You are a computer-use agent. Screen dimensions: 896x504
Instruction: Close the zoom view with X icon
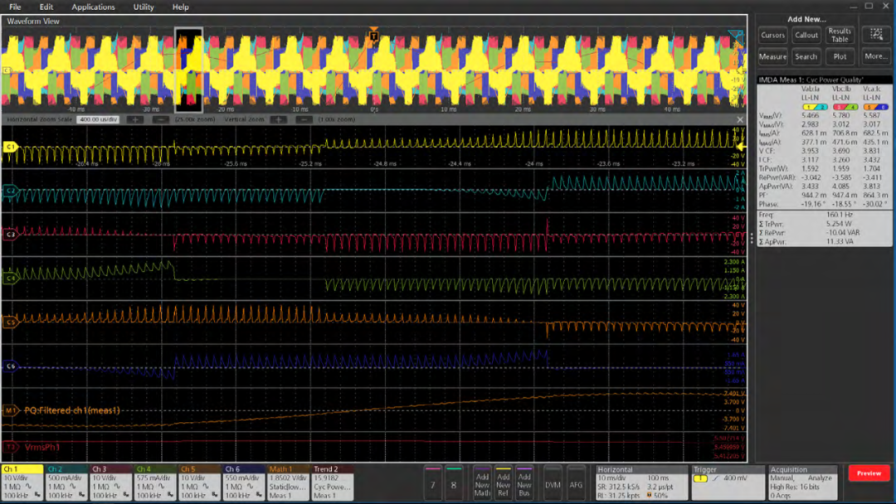(x=740, y=119)
